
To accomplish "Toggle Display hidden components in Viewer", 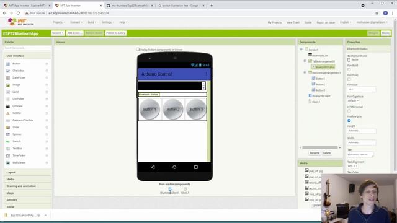I will (x=138, y=50).
